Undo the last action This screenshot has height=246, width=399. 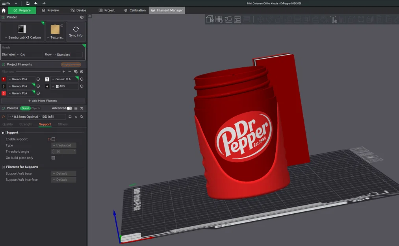tap(36, 3)
